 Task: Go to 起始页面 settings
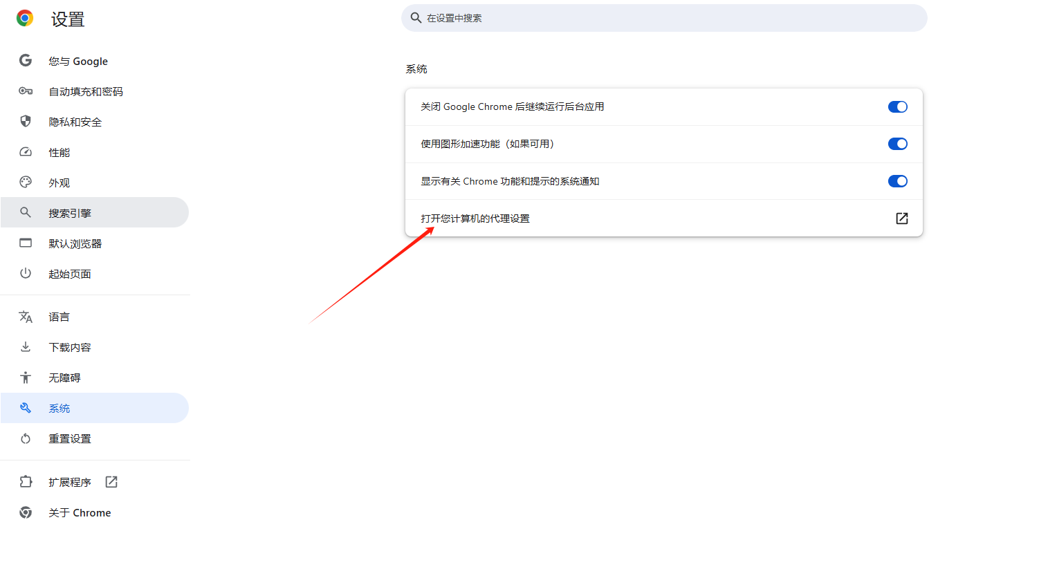(95, 274)
